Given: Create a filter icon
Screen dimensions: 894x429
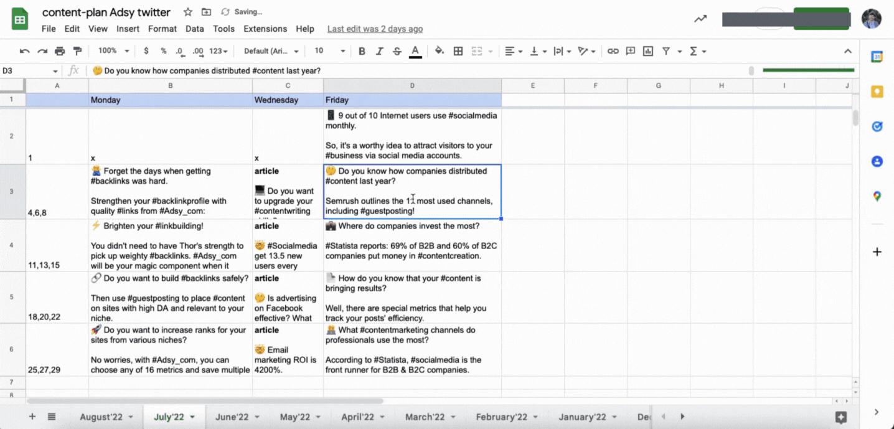Looking at the screenshot, I should tap(666, 51).
